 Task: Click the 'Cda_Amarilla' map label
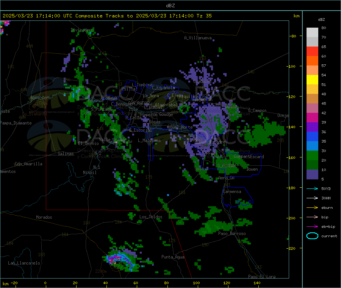[x=28, y=164]
